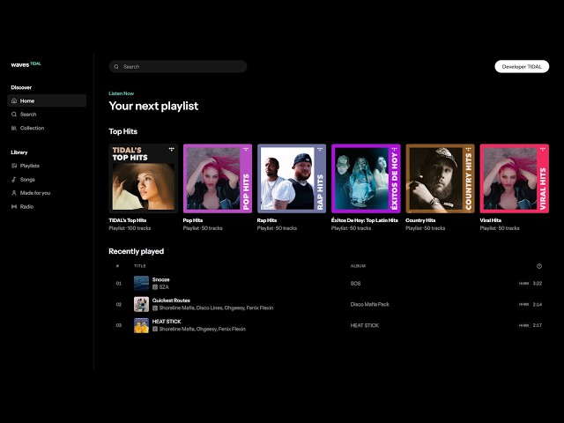Click the Viral Hits title link
The image size is (564, 423).
(x=491, y=220)
